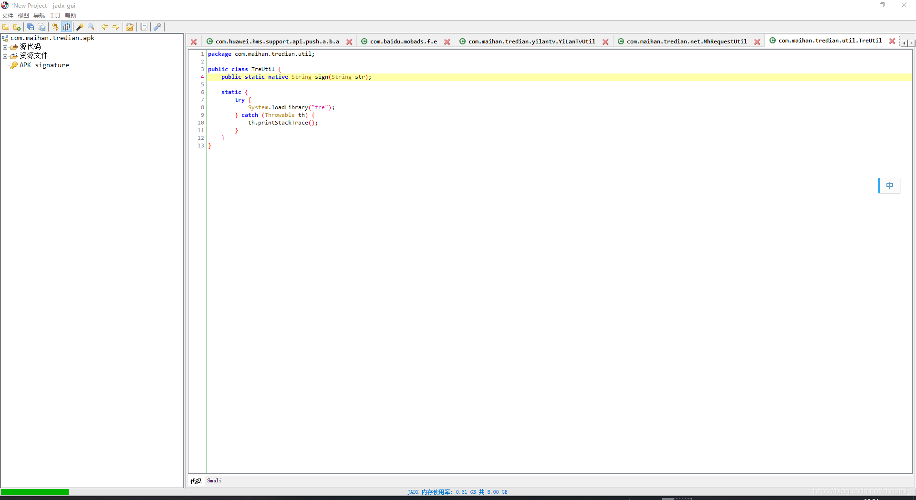Open the 文件 menu
Viewport: 916px width, 500px height.
[x=8, y=16]
